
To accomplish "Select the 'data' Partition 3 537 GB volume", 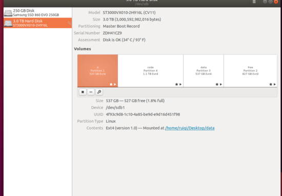I will tap(204, 71).
